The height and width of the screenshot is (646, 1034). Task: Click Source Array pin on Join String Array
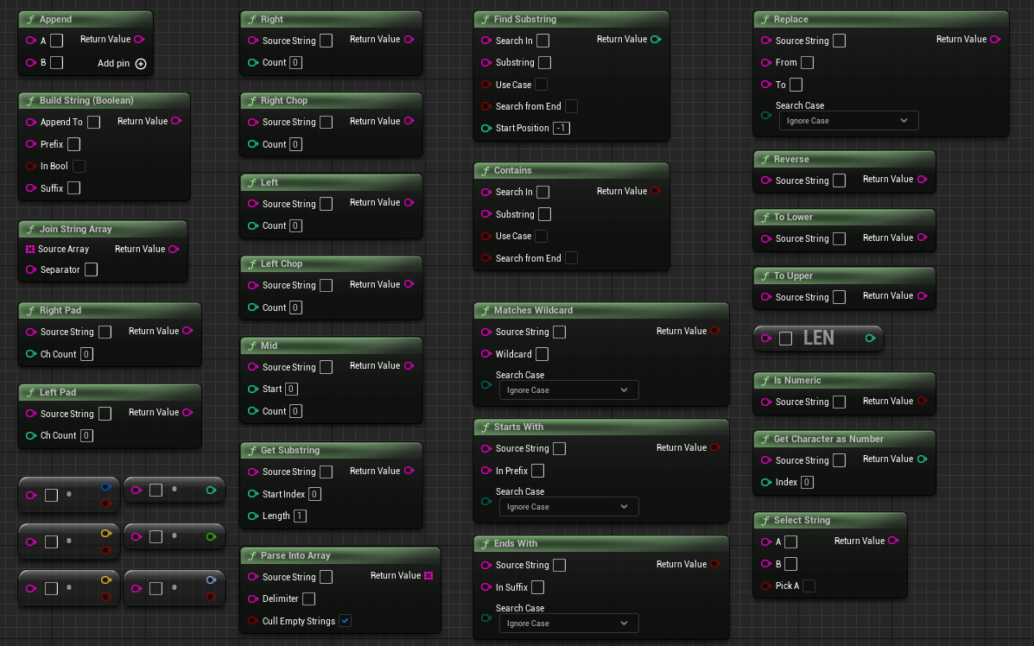tap(29, 250)
